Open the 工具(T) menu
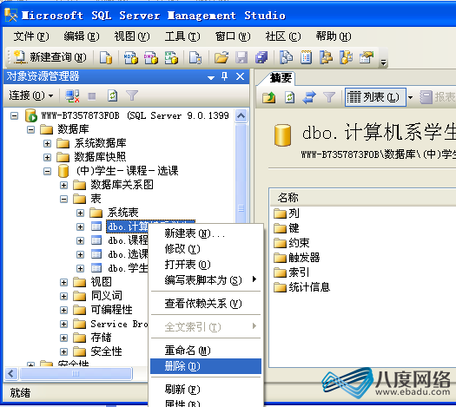This screenshot has height=407, width=456. pos(182,36)
